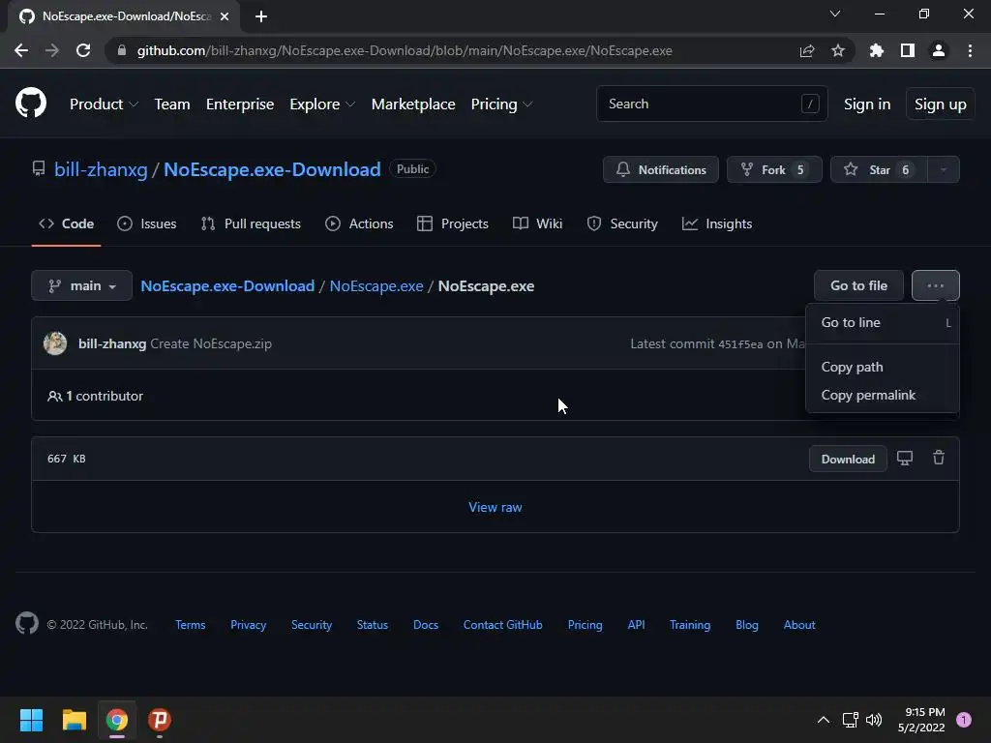
Task: Switch to the Insights tab
Action: click(x=717, y=223)
